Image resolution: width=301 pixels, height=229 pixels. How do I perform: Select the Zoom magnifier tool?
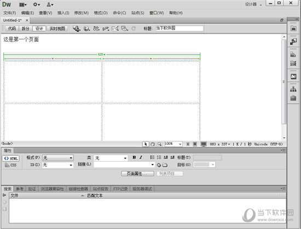tap(159, 144)
